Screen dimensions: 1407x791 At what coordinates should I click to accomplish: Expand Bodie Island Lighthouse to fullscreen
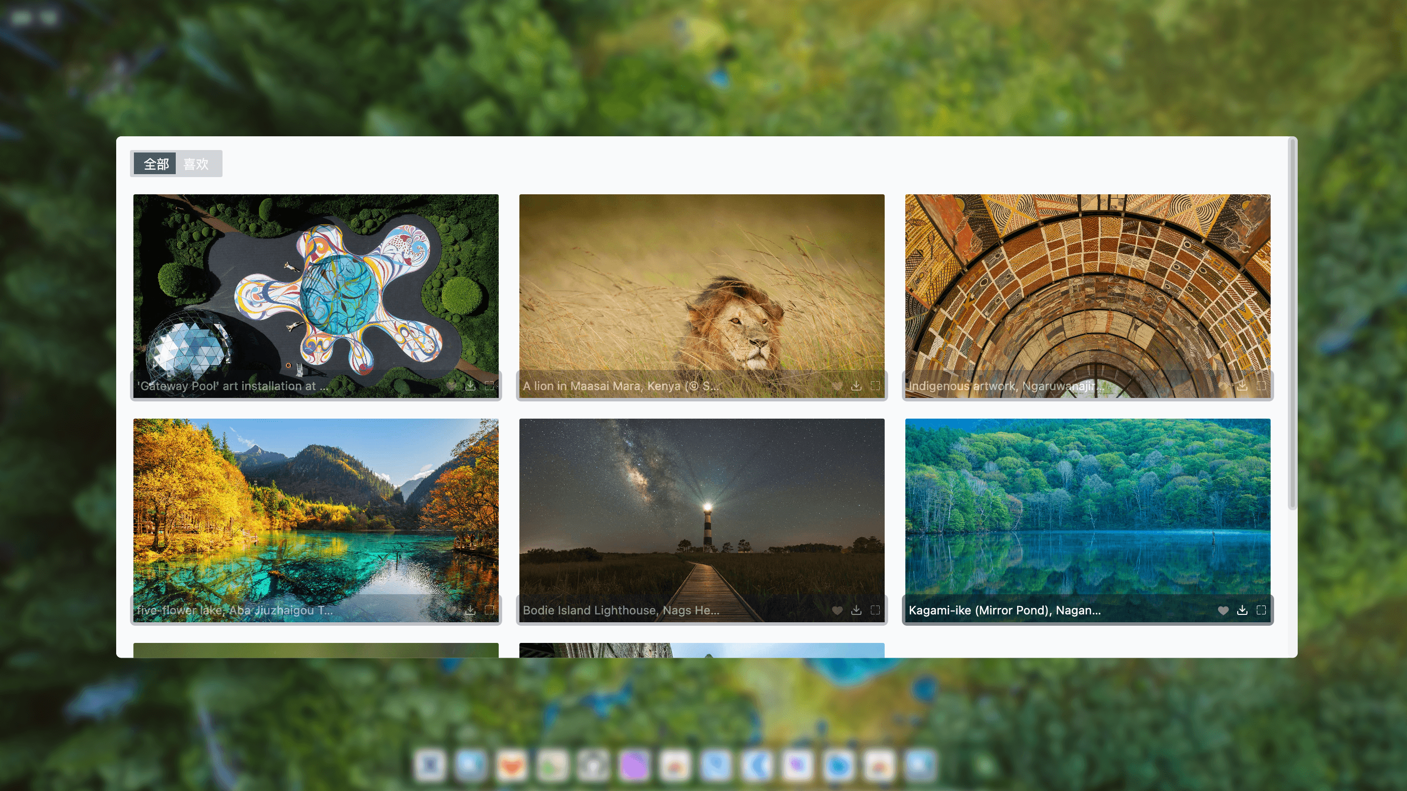(875, 610)
